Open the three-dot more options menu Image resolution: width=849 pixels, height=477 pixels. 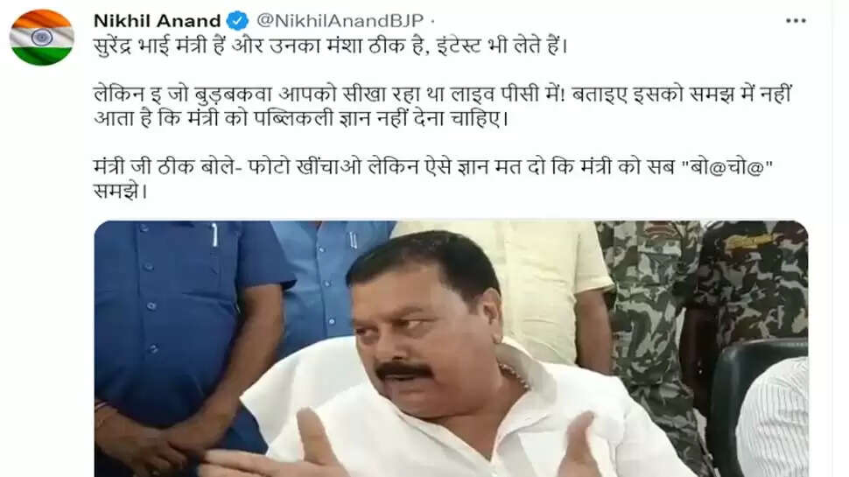coord(796,21)
